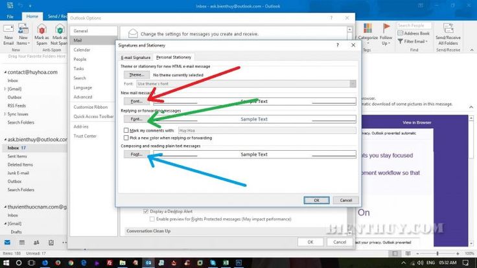Screen dimensions: 477x268
Task: Select the Home ribbon tab
Action: (x=32, y=16)
